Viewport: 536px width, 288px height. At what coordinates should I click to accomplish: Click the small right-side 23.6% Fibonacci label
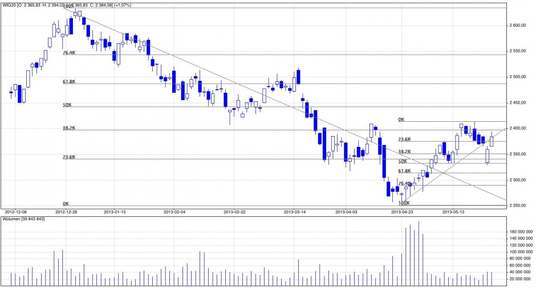pyautogui.click(x=404, y=139)
